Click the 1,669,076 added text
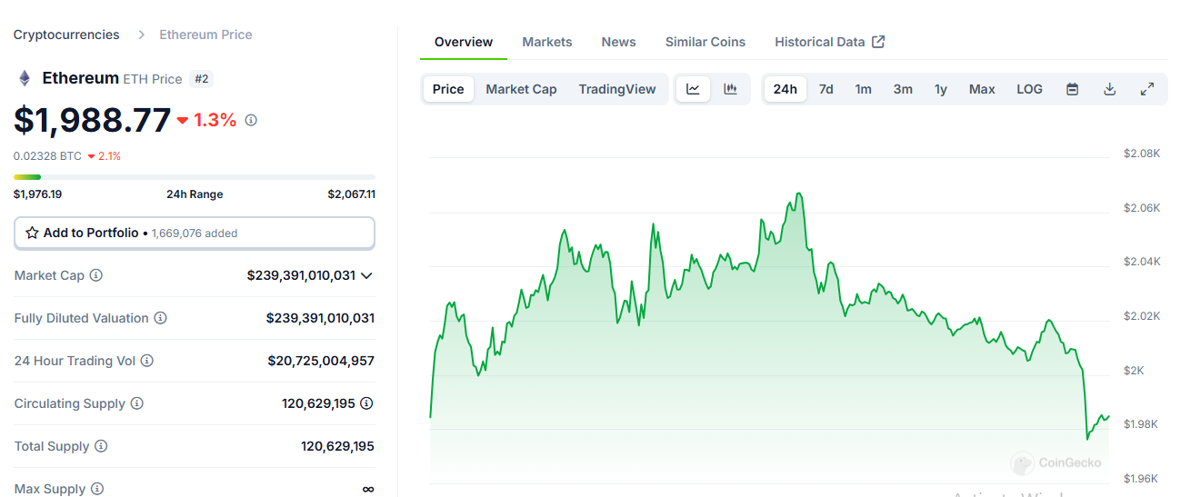 [x=195, y=234]
